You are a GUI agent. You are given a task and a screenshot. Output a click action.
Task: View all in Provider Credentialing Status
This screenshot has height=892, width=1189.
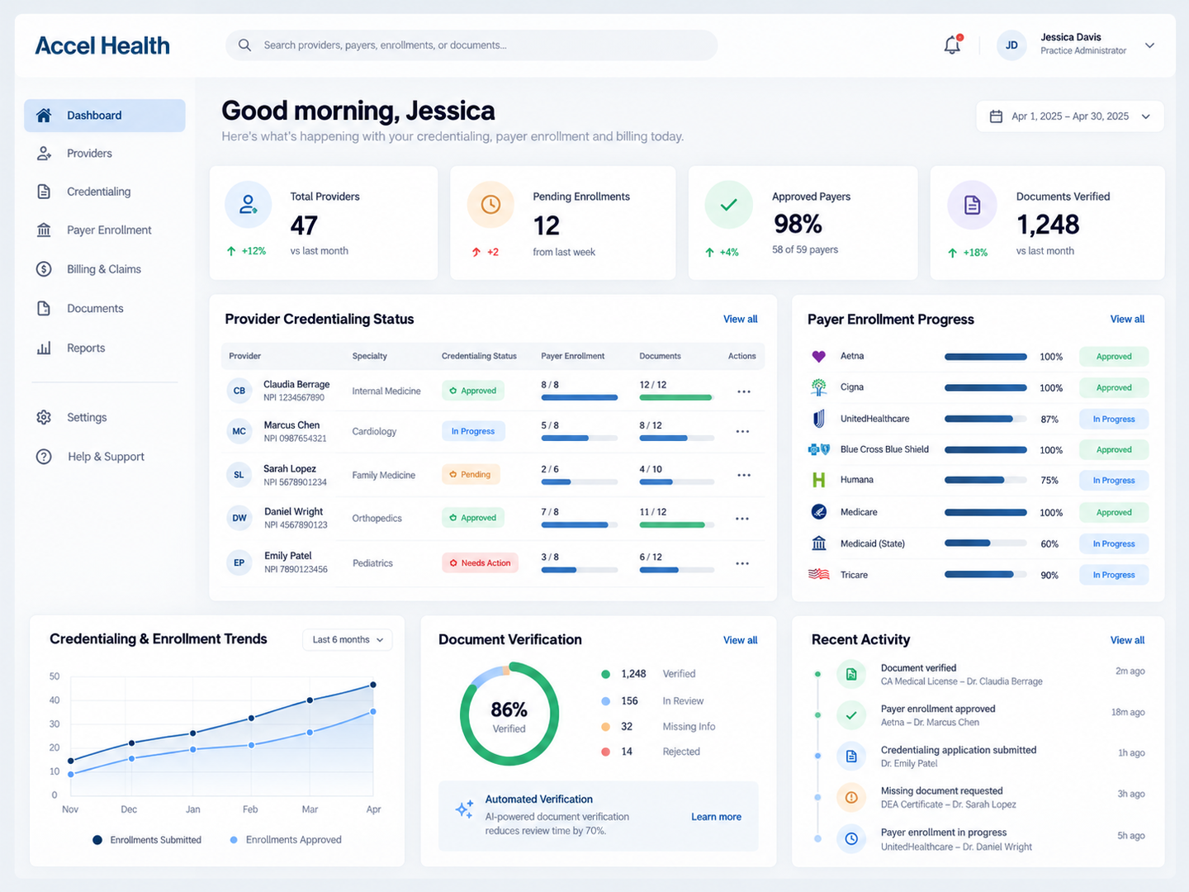(x=741, y=320)
